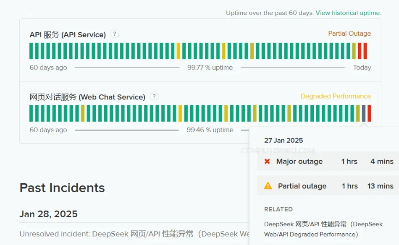The width and height of the screenshot is (399, 245).
Task: Click the help icon beside API Service
Action: (x=115, y=34)
